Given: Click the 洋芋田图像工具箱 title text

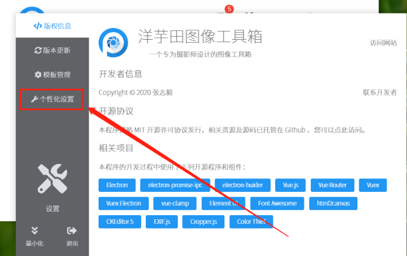Looking at the screenshot, I should (200, 36).
